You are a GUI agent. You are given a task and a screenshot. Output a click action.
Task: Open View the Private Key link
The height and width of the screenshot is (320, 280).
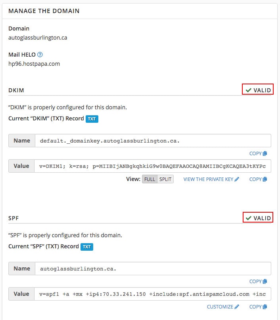click(x=211, y=179)
